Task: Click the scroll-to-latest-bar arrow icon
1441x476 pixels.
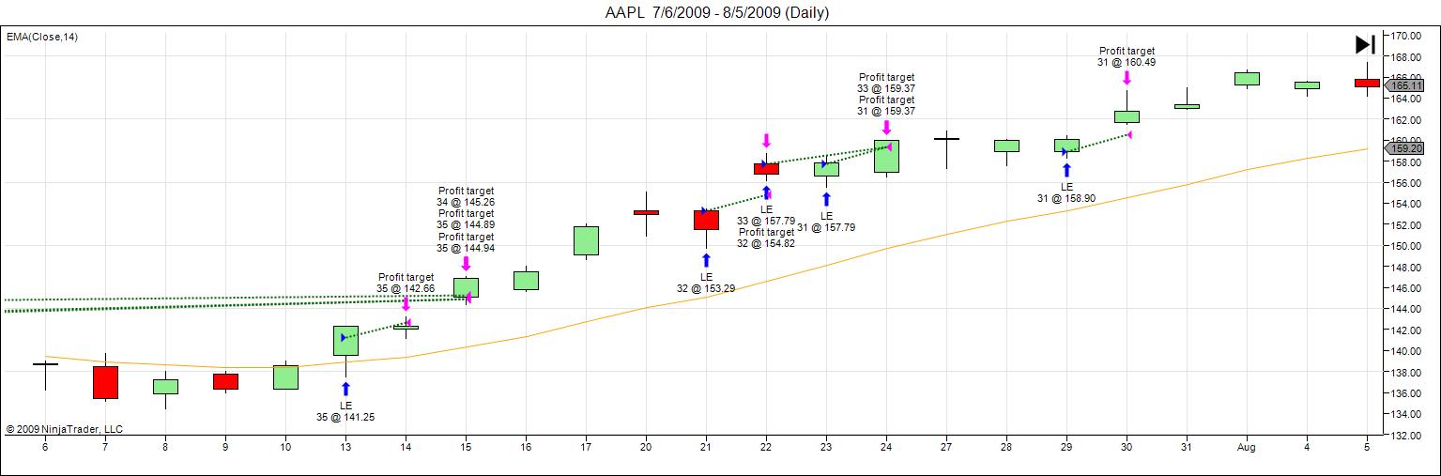Action: 1365,44
